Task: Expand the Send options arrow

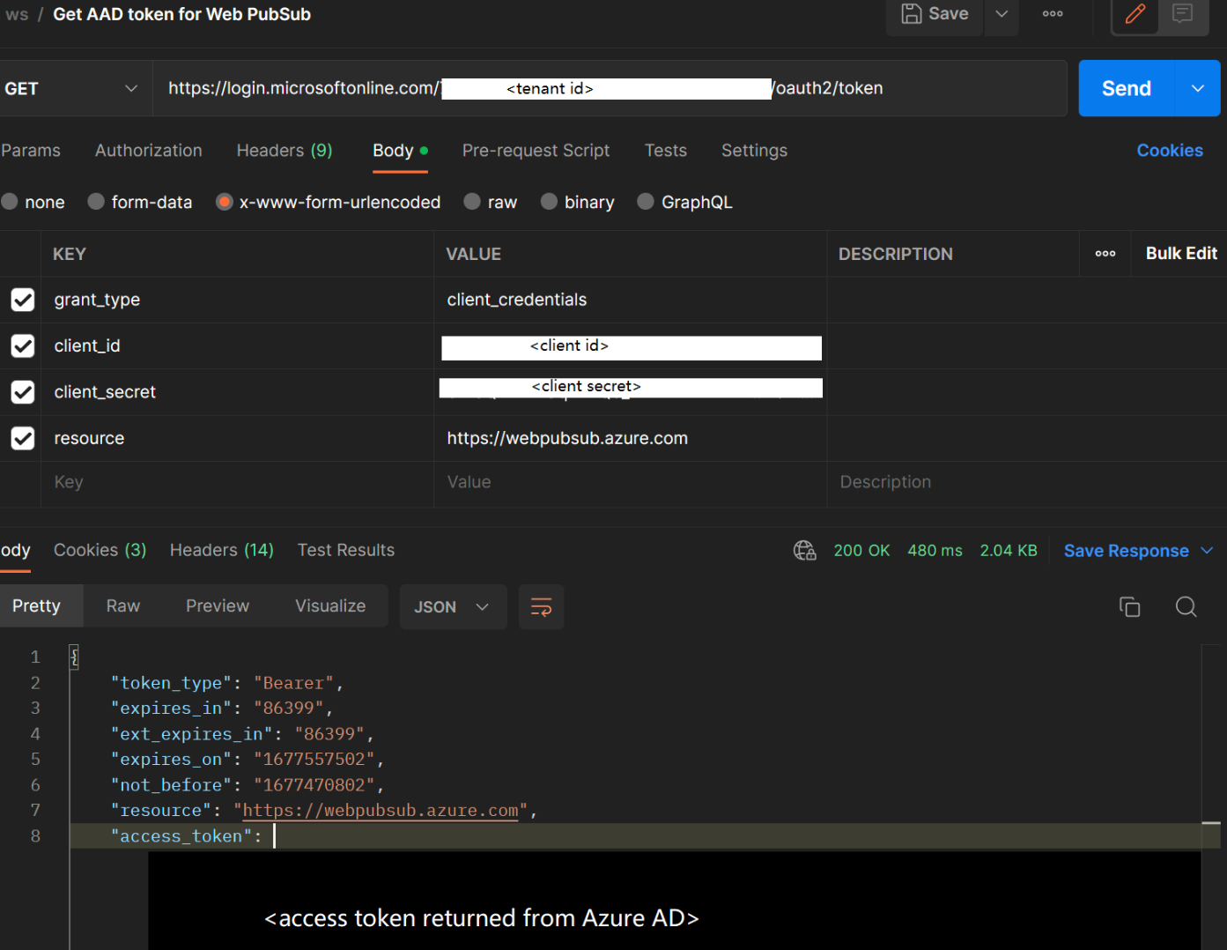Action: pos(1198,88)
